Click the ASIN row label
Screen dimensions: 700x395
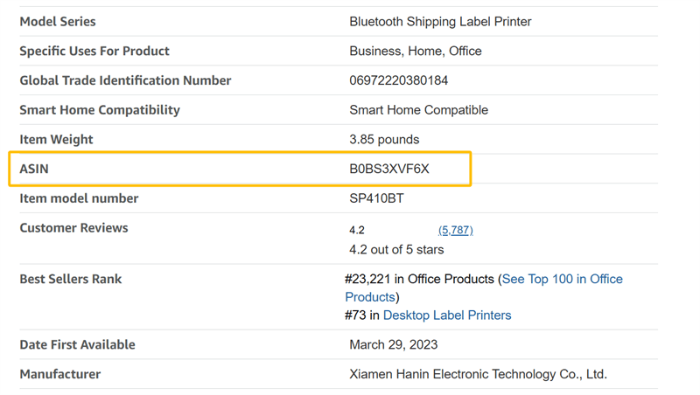34,169
